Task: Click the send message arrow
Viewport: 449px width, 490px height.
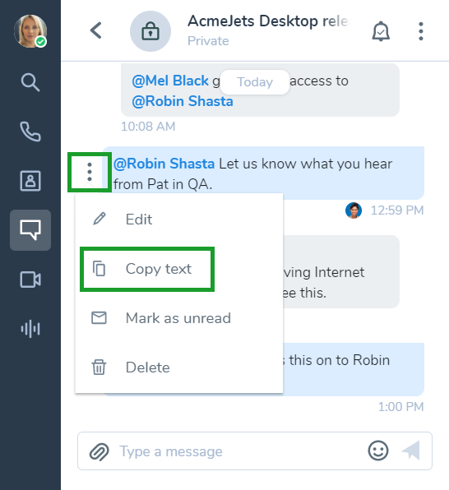Action: pos(410,451)
